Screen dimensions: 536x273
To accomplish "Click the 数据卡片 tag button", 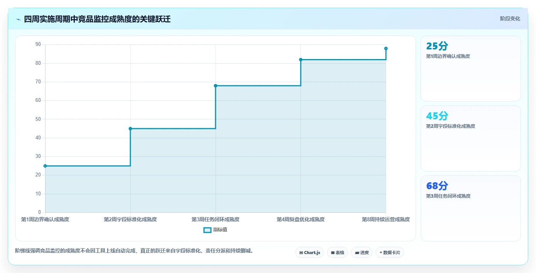I will 390,253.
